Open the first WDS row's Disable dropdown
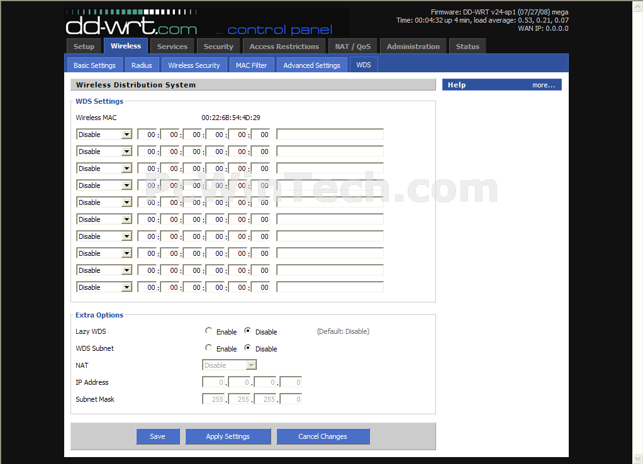The image size is (643, 464). point(104,135)
